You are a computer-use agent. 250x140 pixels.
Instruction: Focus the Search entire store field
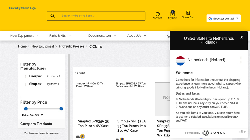(x=102, y=16)
